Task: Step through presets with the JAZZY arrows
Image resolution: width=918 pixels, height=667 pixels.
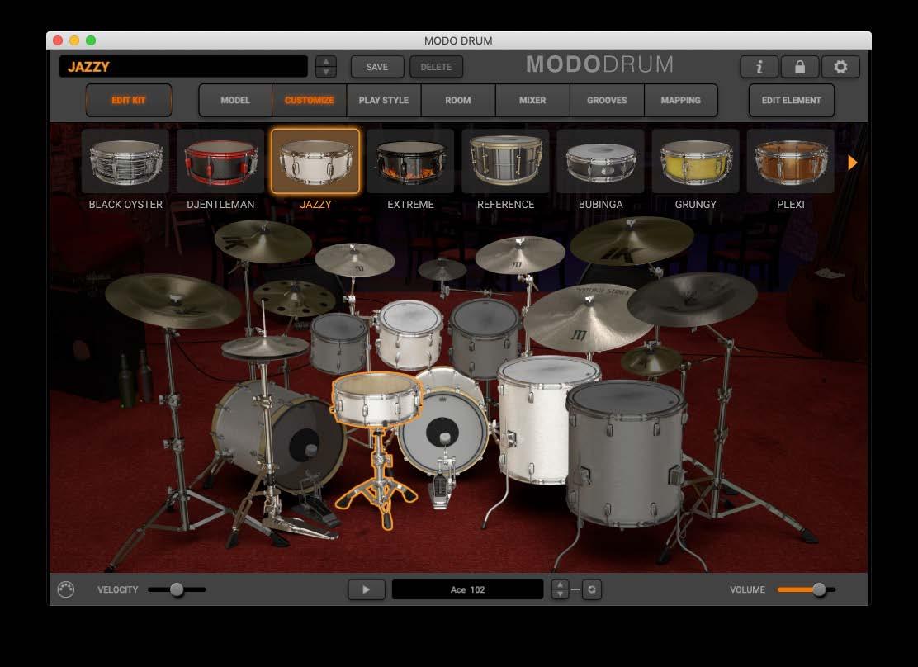Action: click(x=325, y=67)
